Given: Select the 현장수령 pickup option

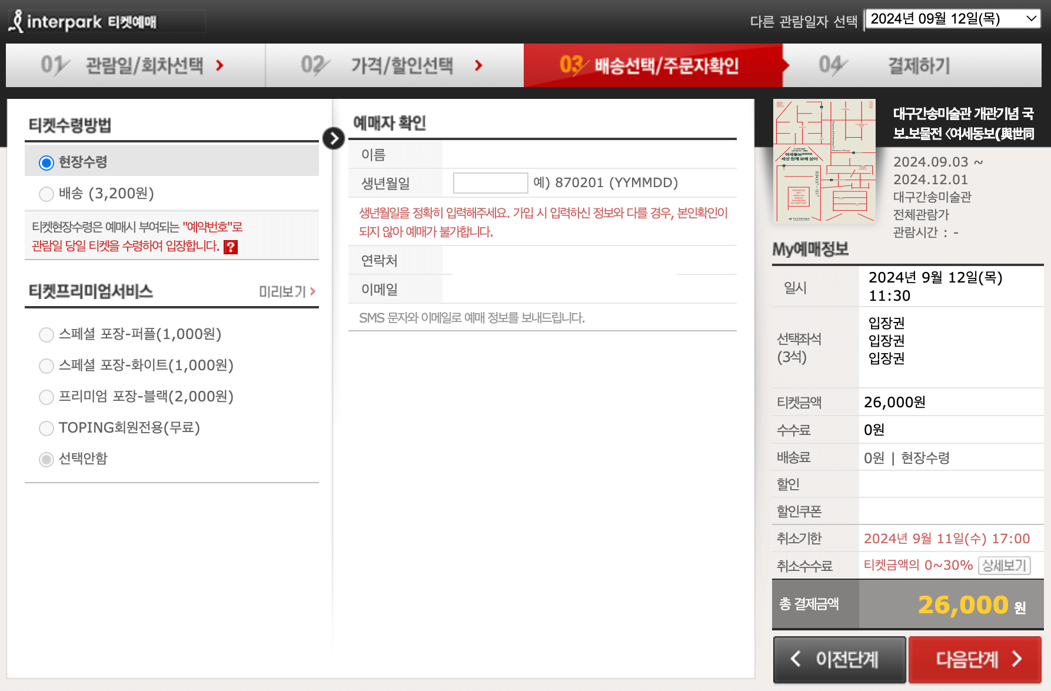Looking at the screenshot, I should 46,162.
